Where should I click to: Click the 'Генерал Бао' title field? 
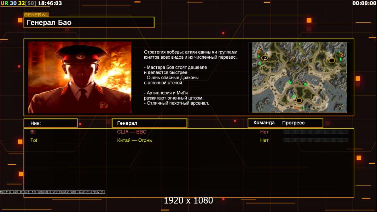(x=89, y=22)
